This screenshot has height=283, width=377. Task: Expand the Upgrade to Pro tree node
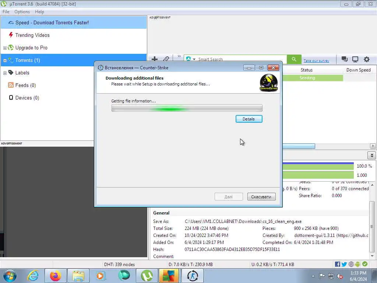coord(5,48)
